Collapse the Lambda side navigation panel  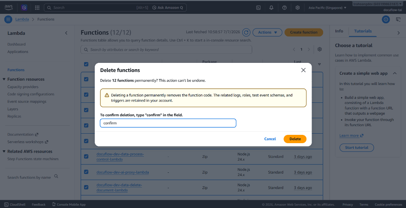[x=66, y=33]
